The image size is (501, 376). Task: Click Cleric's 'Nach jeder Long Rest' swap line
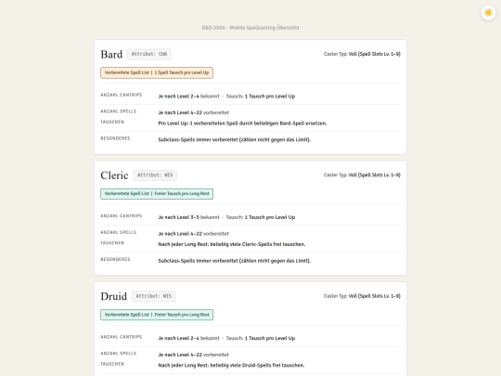pyautogui.click(x=232, y=244)
